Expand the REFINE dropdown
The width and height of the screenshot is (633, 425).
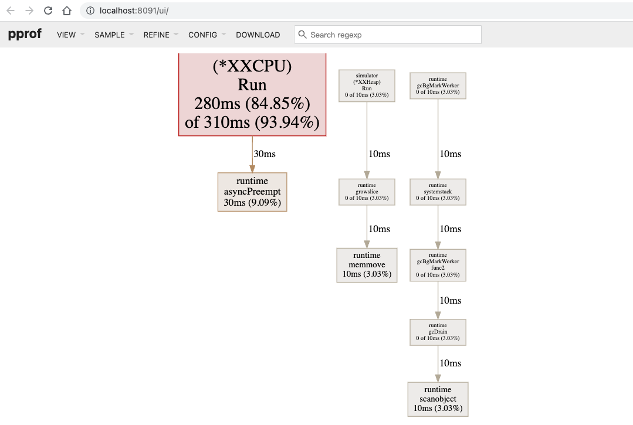tap(155, 35)
